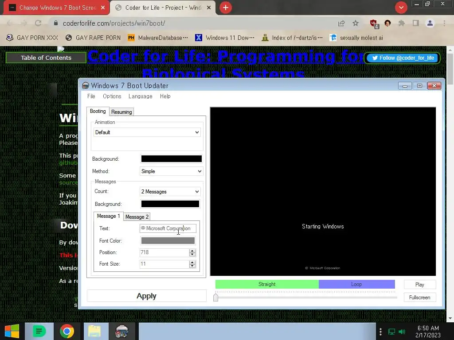Pick the message Font Color swatch
Image resolution: width=454 pixels, height=340 pixels.
pos(168,240)
